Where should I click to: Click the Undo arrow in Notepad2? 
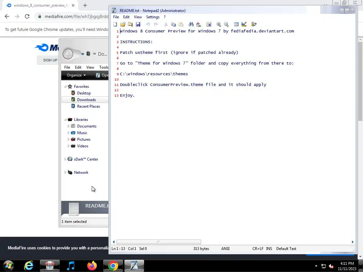(x=148, y=24)
